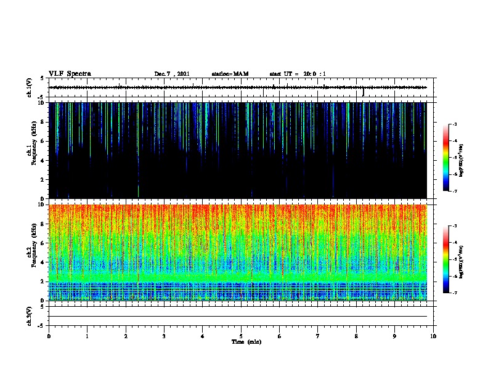Click the "5" tick on the ch.1(V) axis
The image size is (488, 377).
point(43,78)
